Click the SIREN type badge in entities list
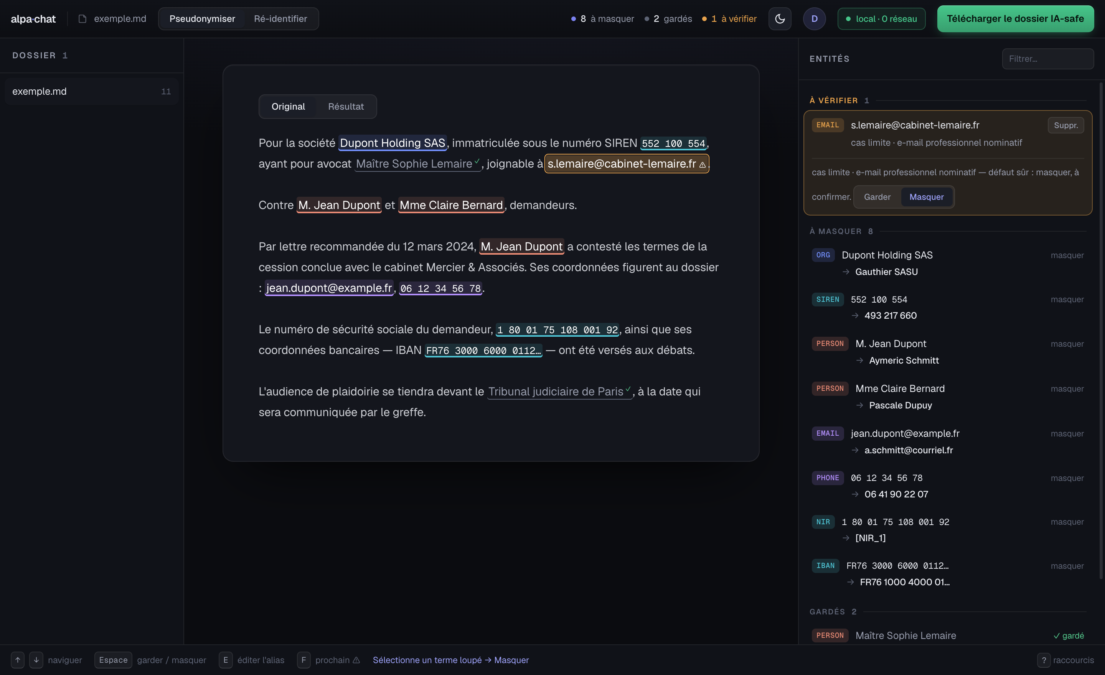This screenshot has width=1105, height=675. pos(827,300)
